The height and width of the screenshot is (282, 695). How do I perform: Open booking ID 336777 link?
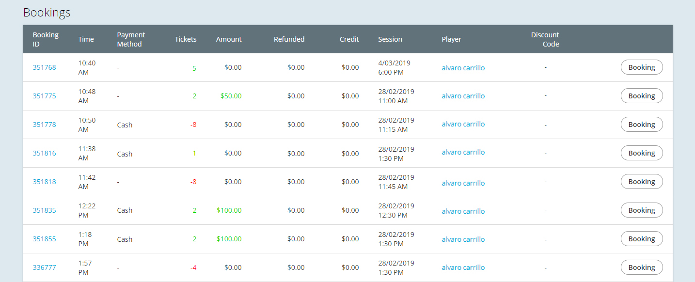point(44,267)
